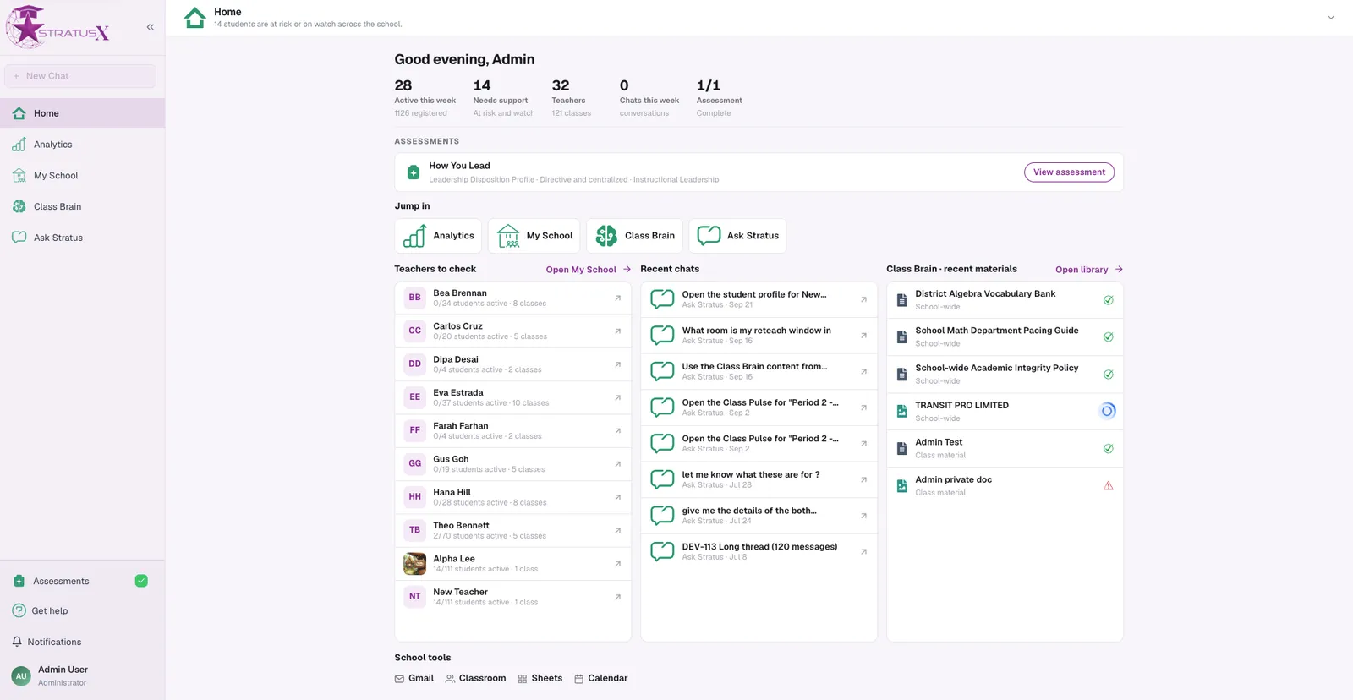Image resolution: width=1353 pixels, height=700 pixels.
Task: Open School Math Department Pacing Guide material
Action: [x=1005, y=336]
